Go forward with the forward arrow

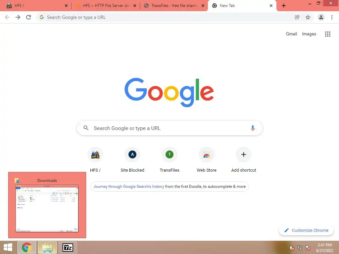tap(18, 17)
